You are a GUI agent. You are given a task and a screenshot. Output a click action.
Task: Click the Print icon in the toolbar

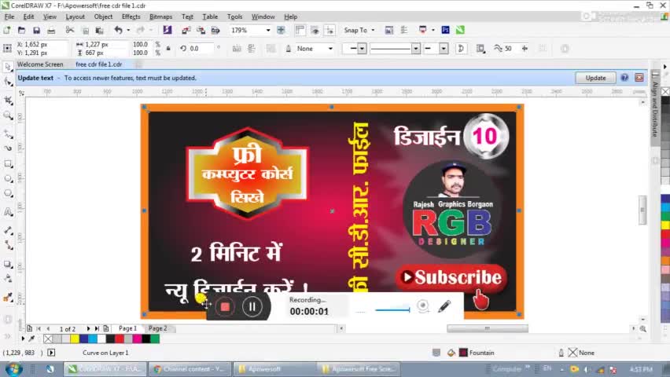[x=51, y=30]
